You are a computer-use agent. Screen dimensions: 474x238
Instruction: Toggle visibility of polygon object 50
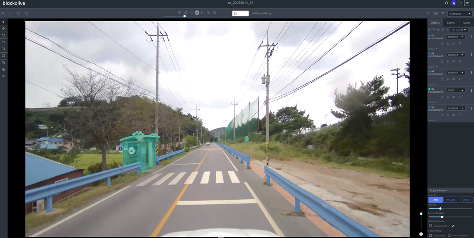click(x=454, y=97)
